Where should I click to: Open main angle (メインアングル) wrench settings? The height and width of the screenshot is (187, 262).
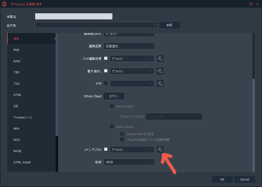click(x=160, y=150)
